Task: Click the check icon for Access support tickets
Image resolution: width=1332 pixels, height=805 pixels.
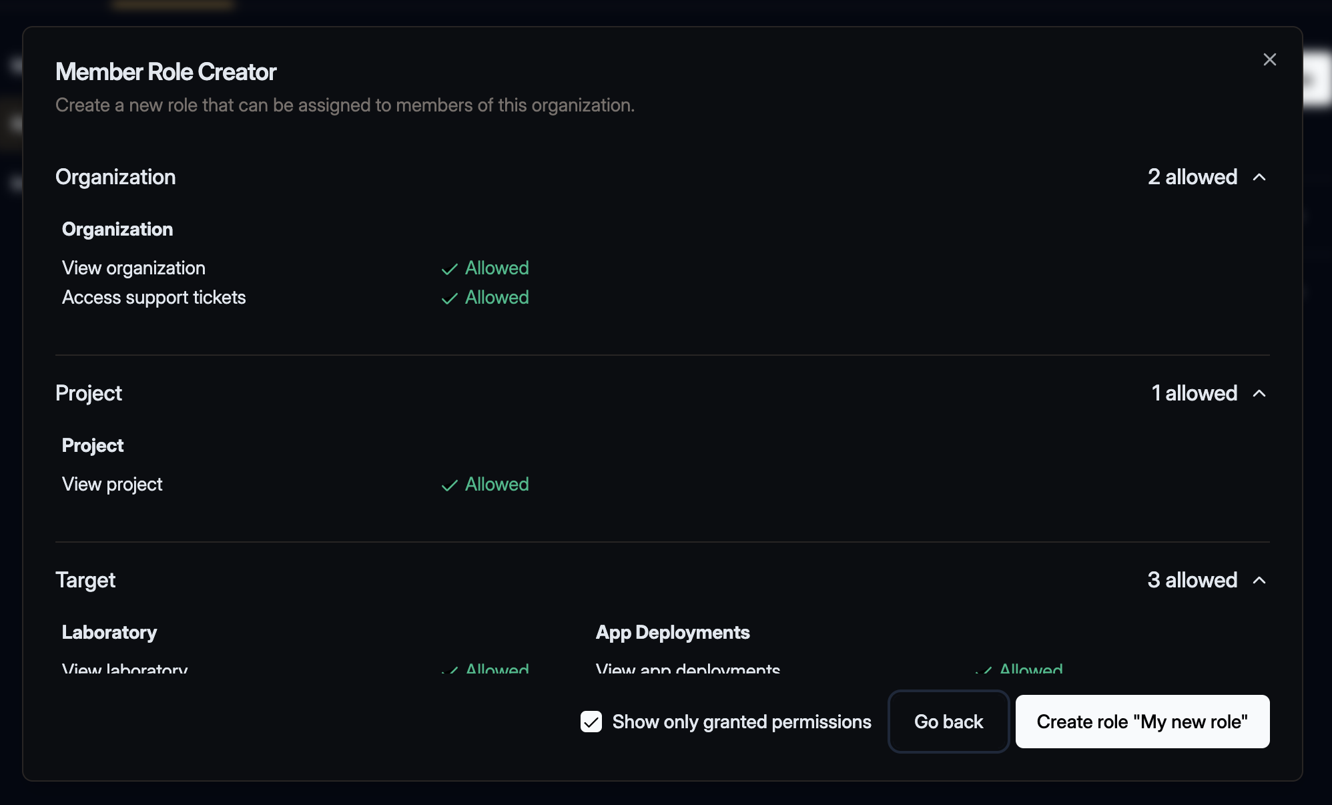Action: click(450, 298)
